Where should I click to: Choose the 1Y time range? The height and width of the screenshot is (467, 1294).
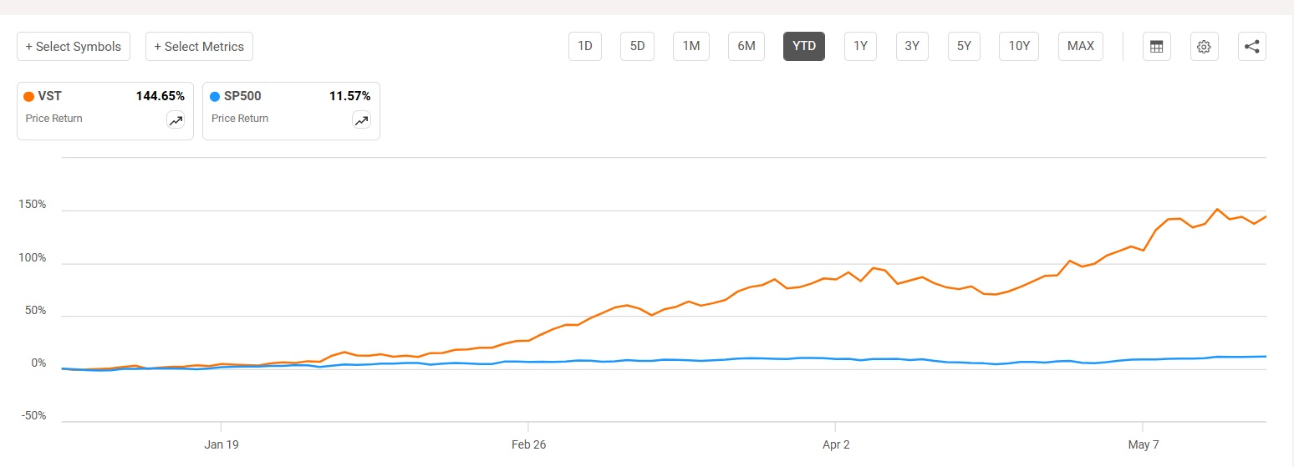point(860,47)
